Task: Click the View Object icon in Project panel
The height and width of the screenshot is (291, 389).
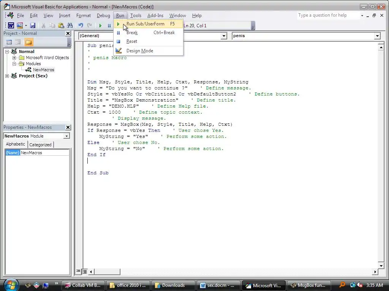Action: pyautogui.click(x=18, y=42)
